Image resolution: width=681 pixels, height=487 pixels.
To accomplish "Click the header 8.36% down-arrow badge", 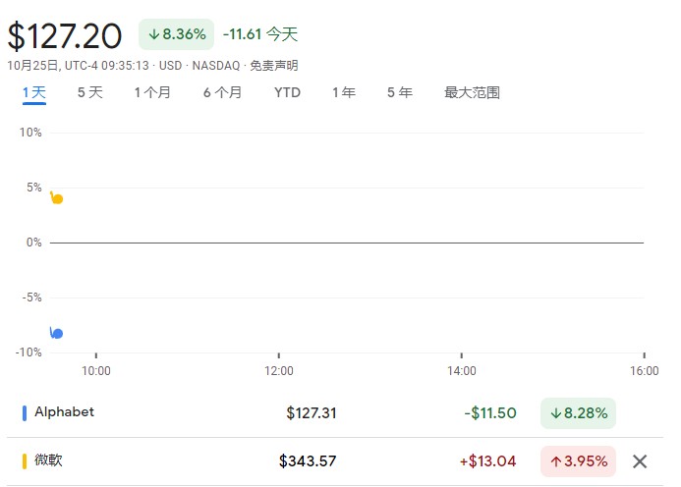I will coord(177,34).
